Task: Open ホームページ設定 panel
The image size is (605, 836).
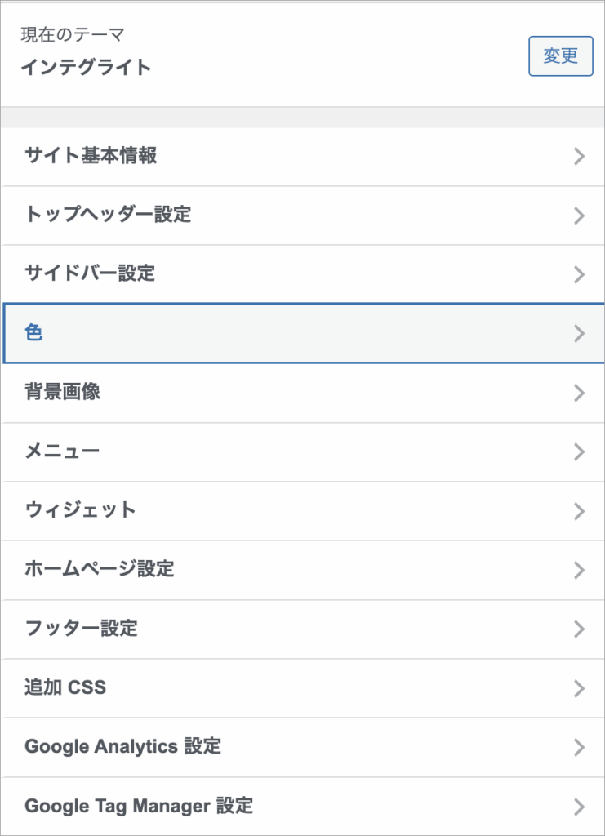Action: (x=100, y=569)
